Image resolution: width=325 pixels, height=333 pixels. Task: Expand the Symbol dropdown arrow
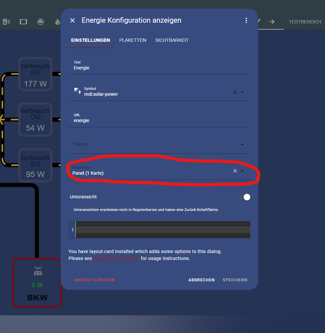point(242,92)
